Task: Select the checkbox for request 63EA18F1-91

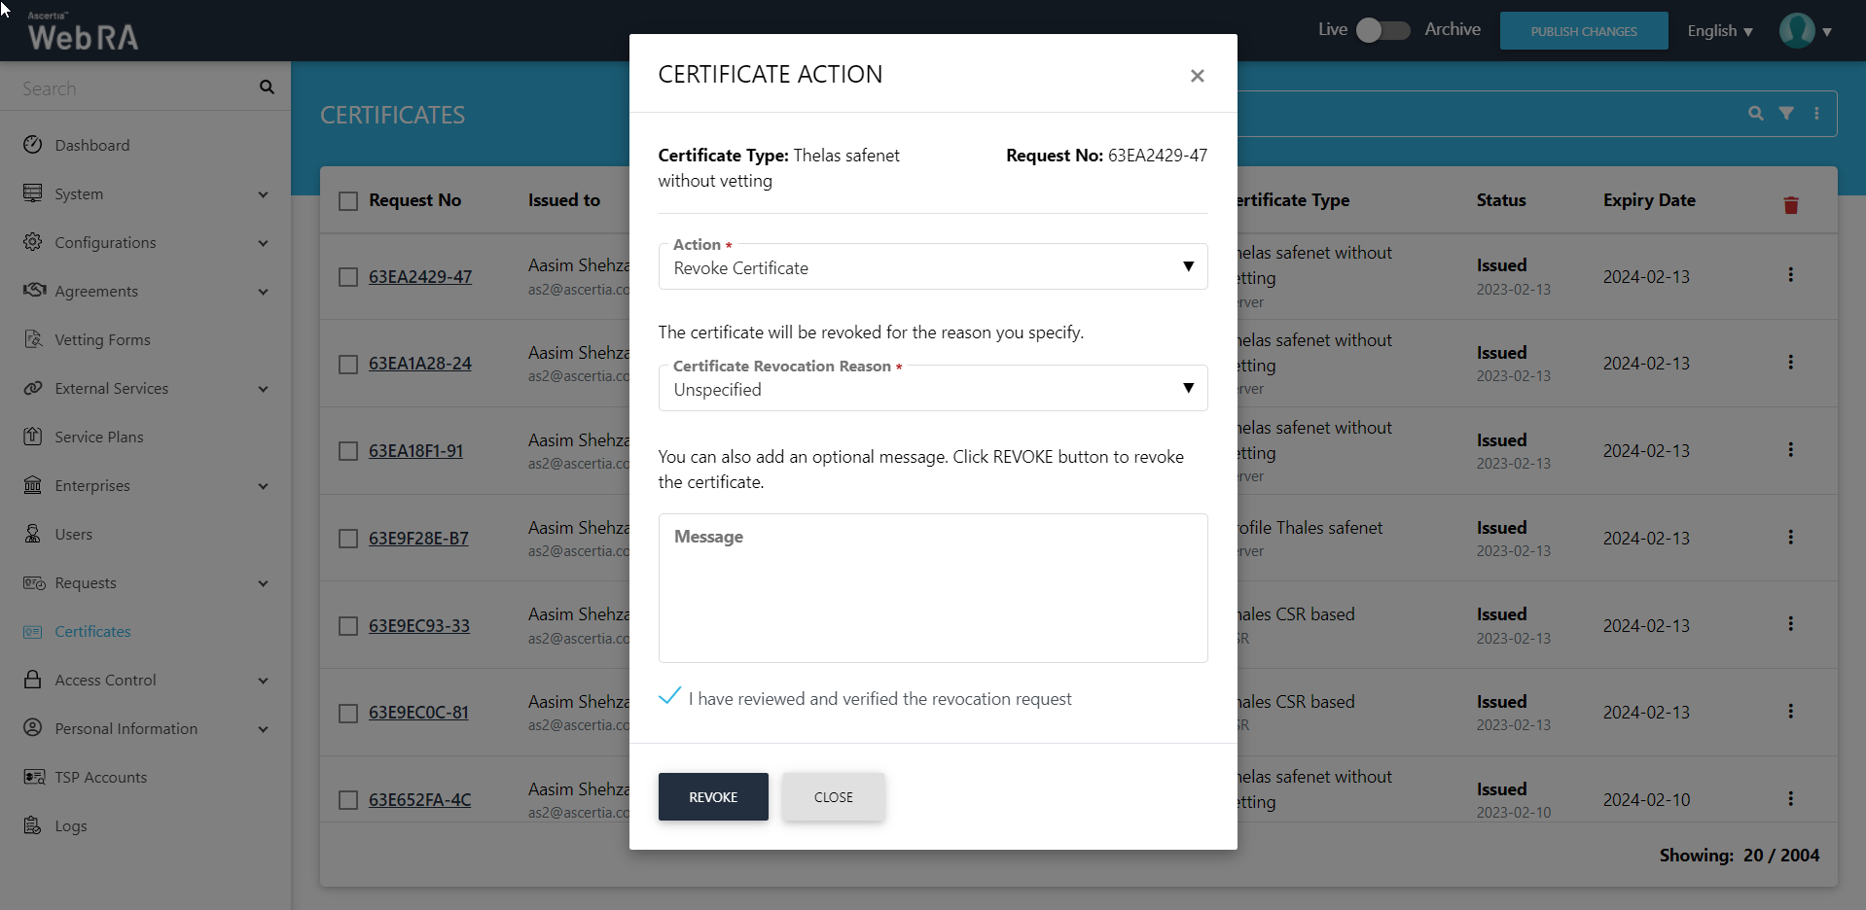Action: (x=348, y=451)
